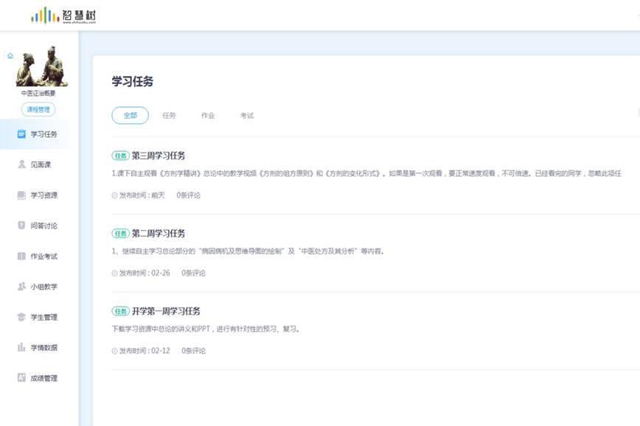Open the 第二周学习任务 task title
The height and width of the screenshot is (426, 640).
pyautogui.click(x=159, y=234)
